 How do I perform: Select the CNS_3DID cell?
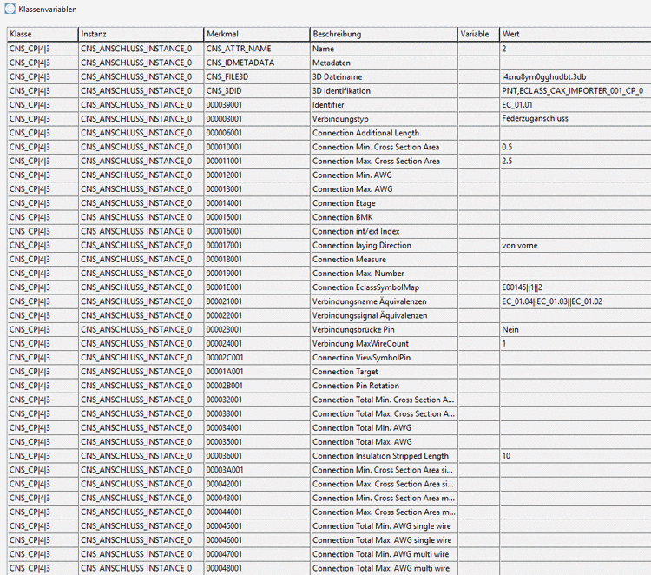pos(257,91)
